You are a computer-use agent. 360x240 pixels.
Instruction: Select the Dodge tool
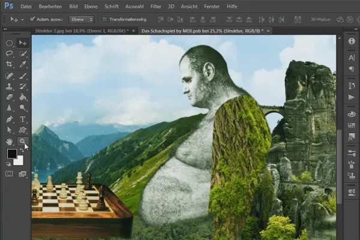[x=23, y=107]
